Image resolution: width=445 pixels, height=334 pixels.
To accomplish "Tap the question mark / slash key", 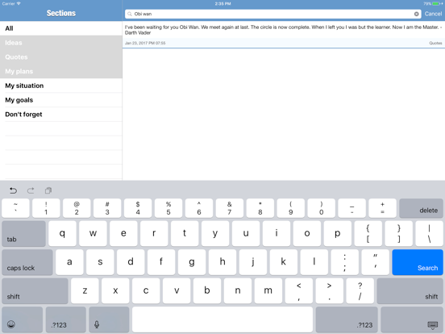I will [360, 291].
